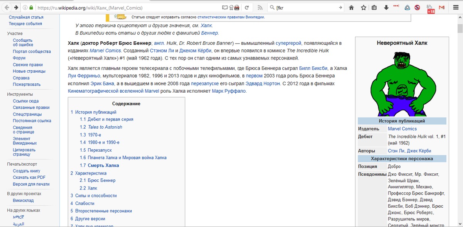Select "Случайная статья" in the sidebar

(26, 17)
